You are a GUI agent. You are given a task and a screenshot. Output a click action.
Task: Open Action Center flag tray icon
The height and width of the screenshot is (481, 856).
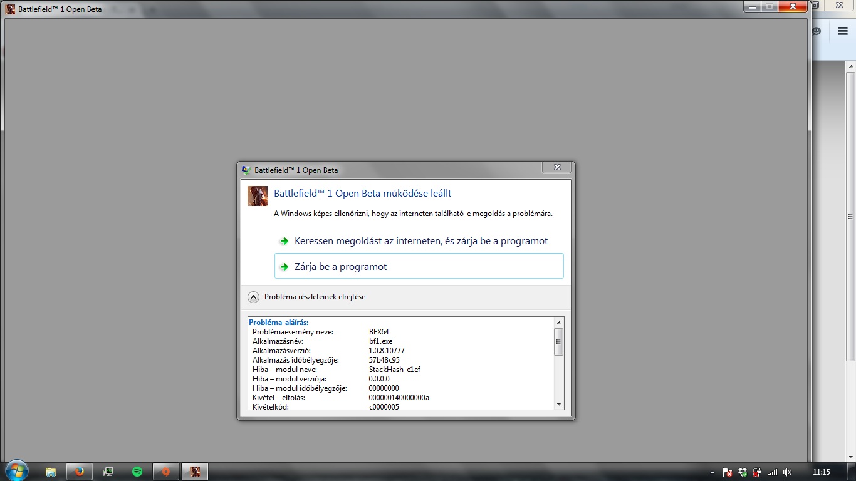click(x=728, y=472)
